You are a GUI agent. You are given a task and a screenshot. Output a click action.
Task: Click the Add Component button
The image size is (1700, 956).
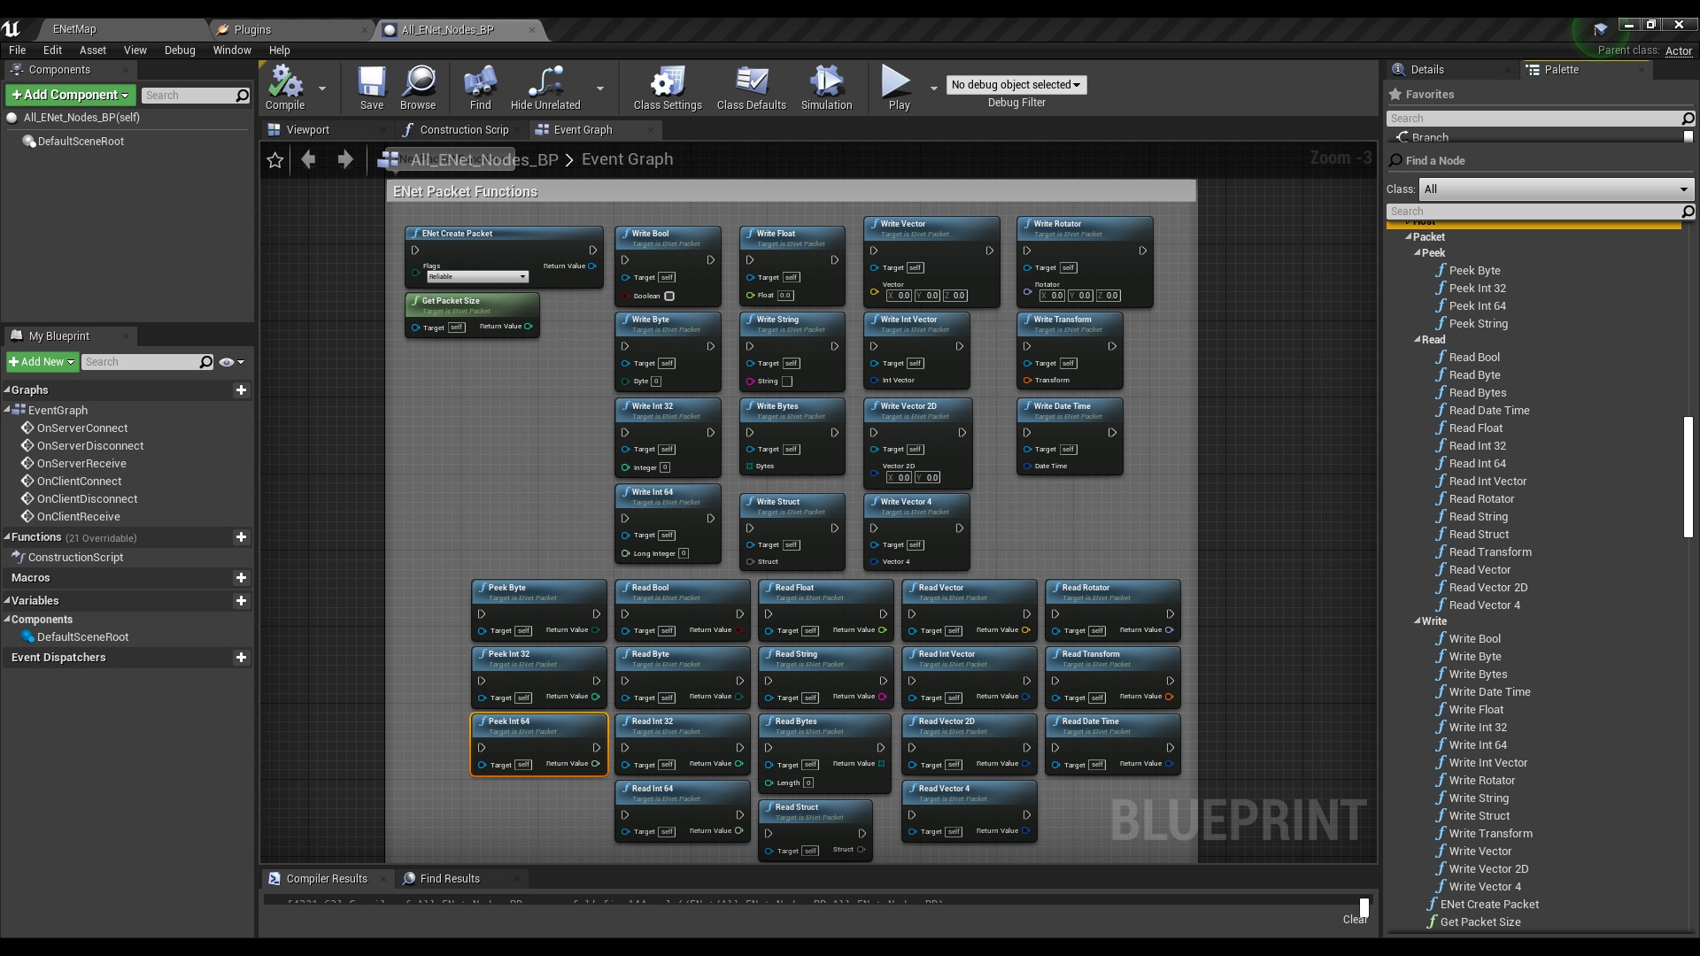click(x=70, y=95)
